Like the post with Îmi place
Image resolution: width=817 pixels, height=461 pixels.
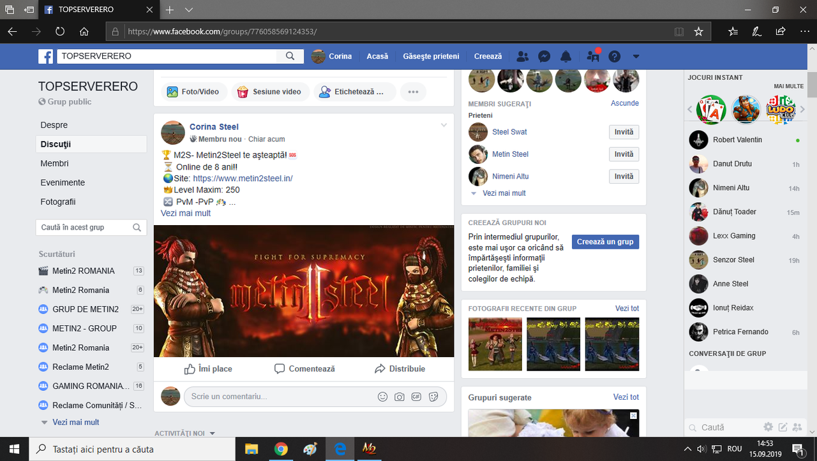pyautogui.click(x=208, y=369)
